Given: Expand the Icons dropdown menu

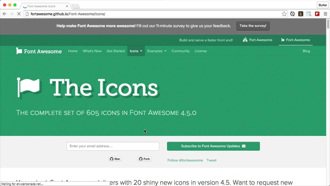Looking at the screenshot, I should coord(136,51).
